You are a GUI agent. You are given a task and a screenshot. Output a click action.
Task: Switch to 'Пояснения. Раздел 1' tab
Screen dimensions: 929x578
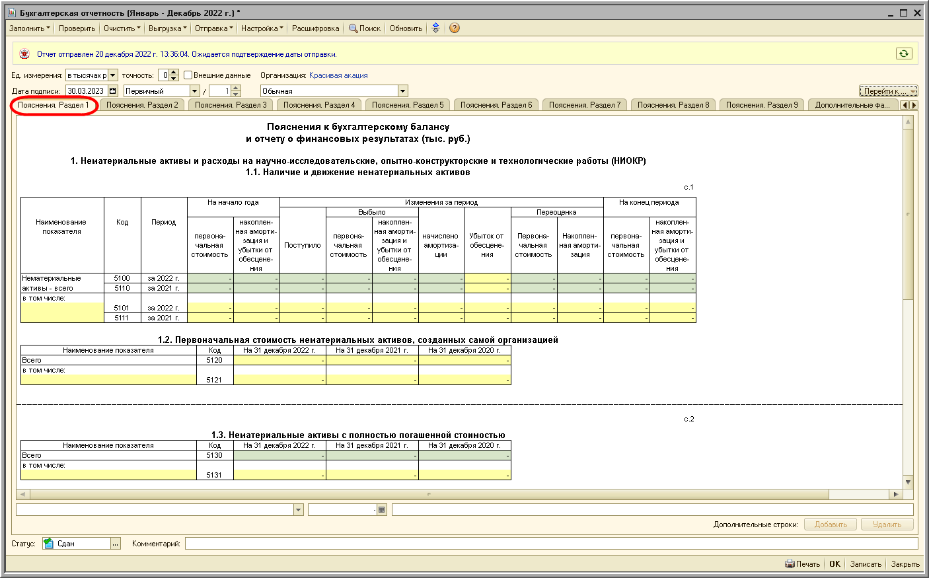tap(54, 105)
